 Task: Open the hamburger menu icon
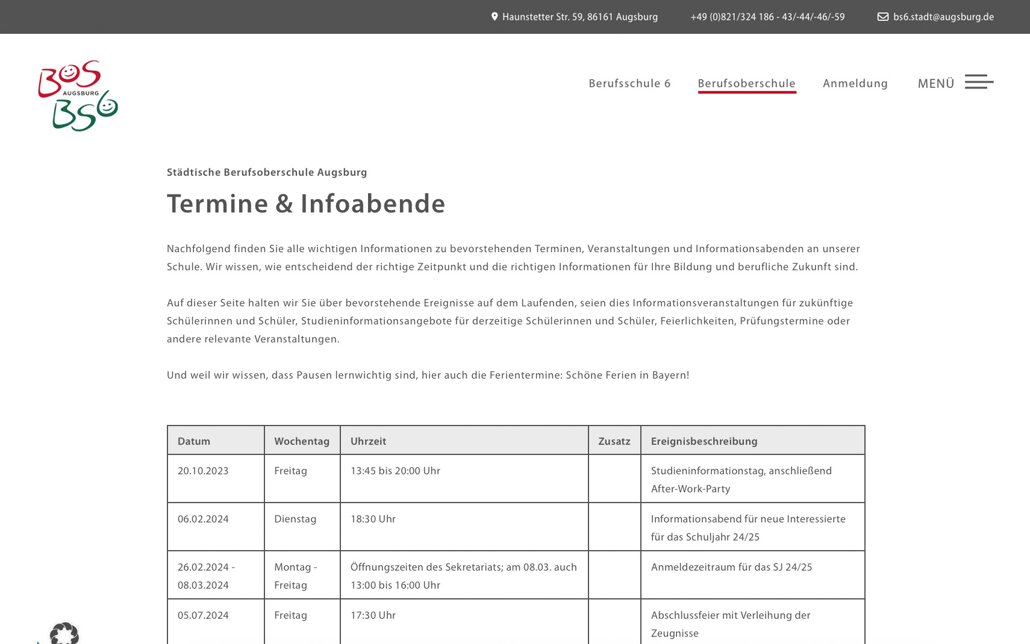click(979, 82)
